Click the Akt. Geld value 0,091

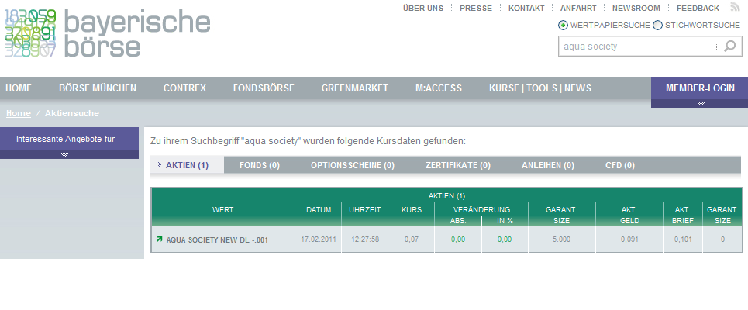click(x=629, y=239)
